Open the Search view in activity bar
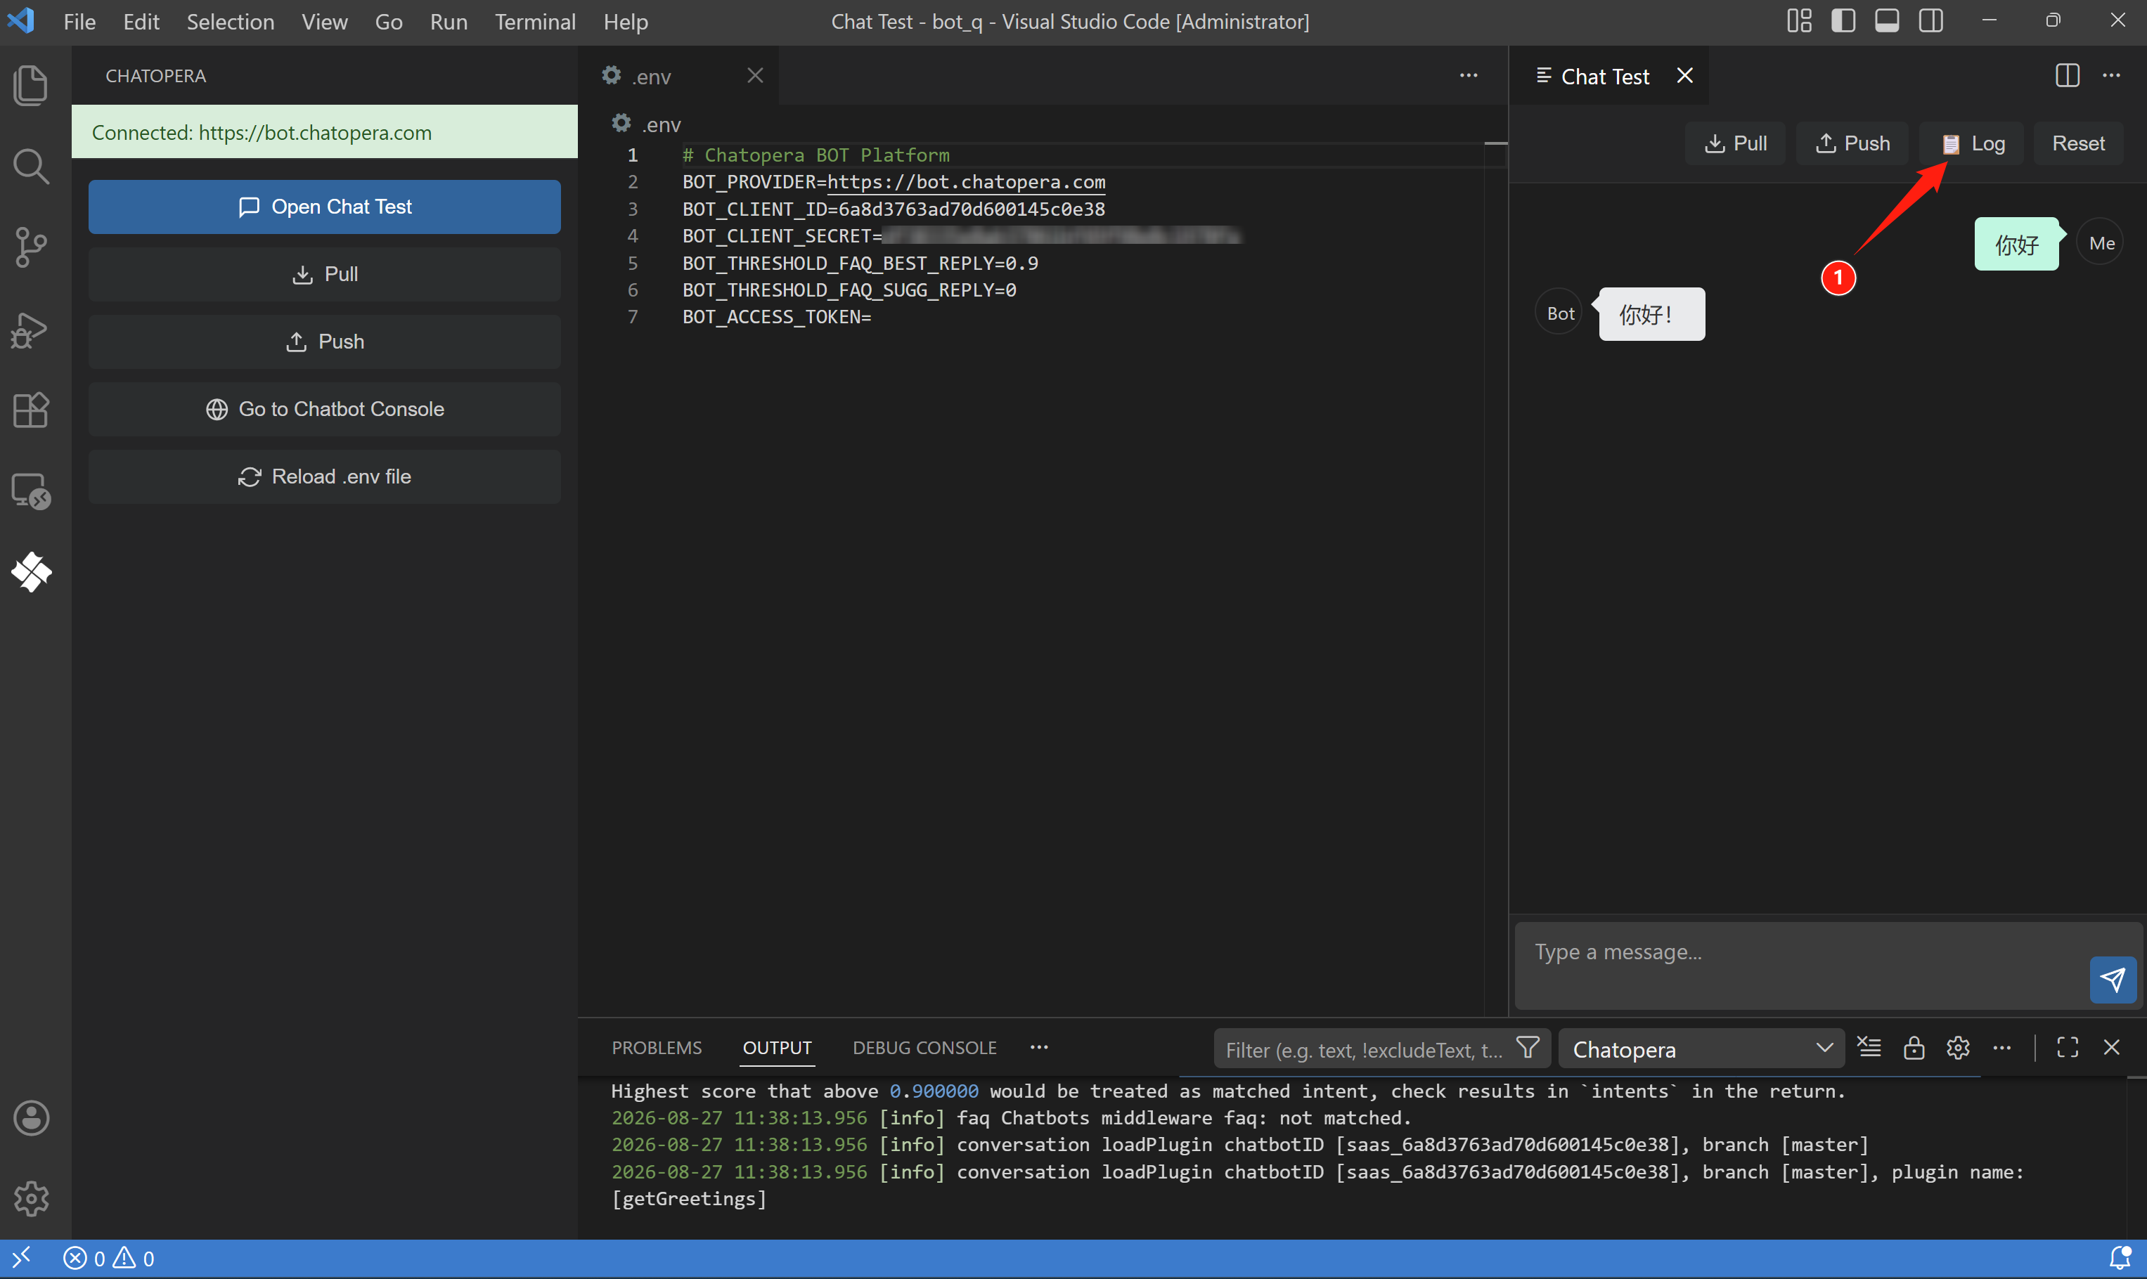 pyautogui.click(x=31, y=167)
